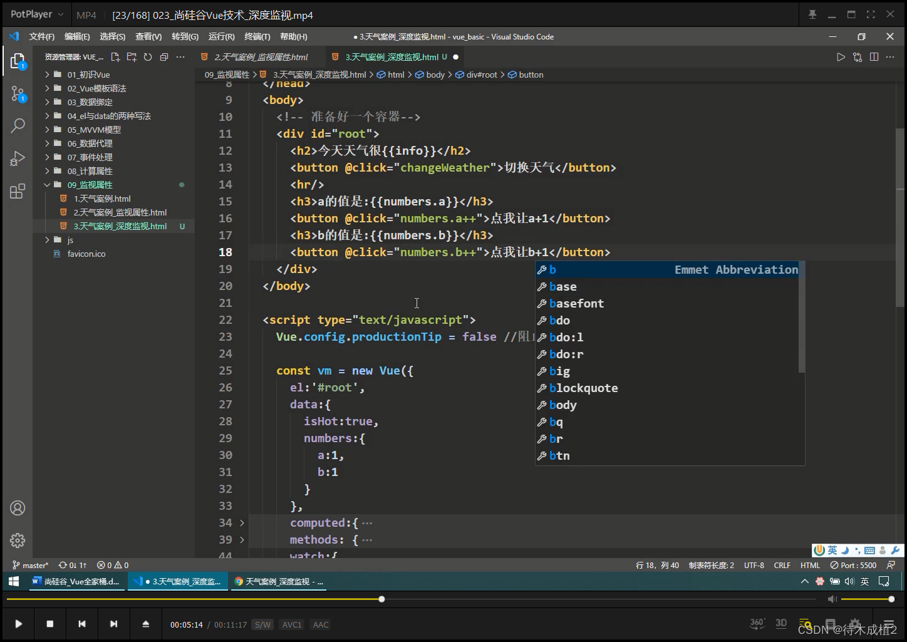Toggle fold arrow on line 39 methods

pos(242,539)
